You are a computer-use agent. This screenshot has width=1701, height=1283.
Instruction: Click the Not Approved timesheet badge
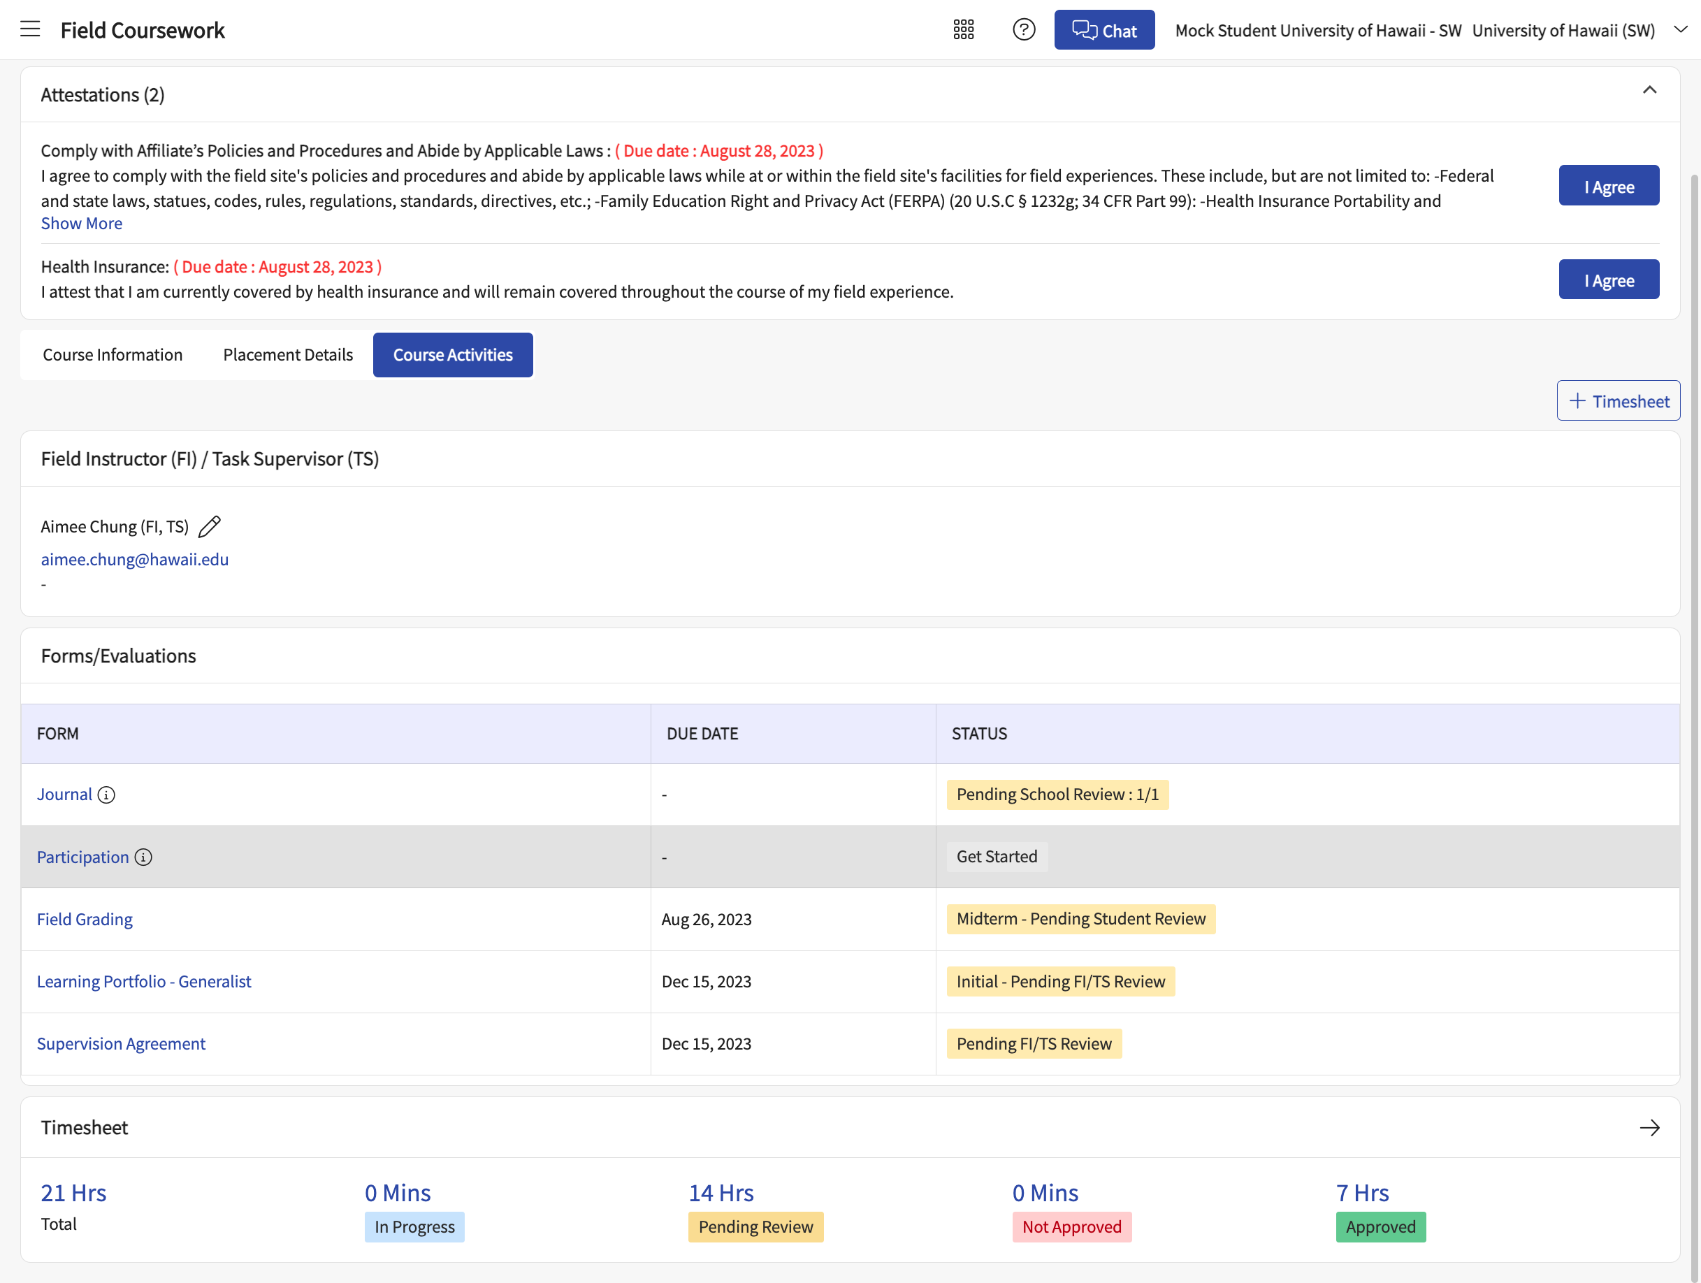tap(1071, 1227)
